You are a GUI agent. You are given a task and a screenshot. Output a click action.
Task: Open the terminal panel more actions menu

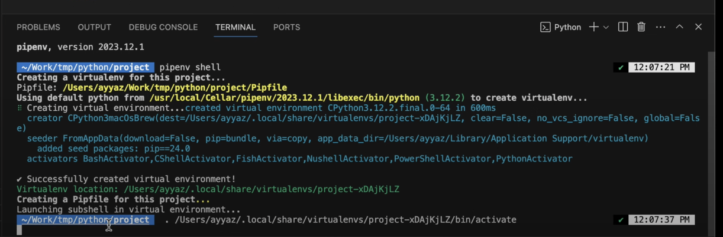[x=660, y=27]
